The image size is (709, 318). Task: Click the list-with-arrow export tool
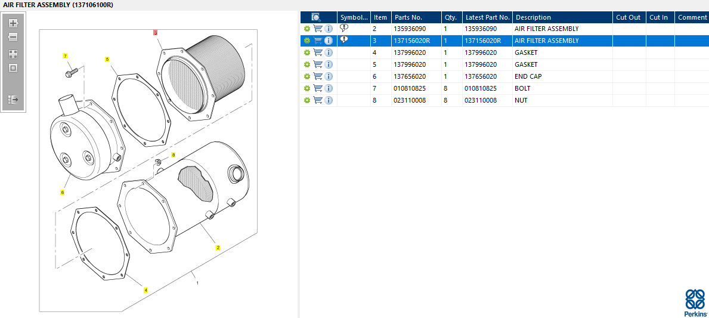(x=13, y=100)
